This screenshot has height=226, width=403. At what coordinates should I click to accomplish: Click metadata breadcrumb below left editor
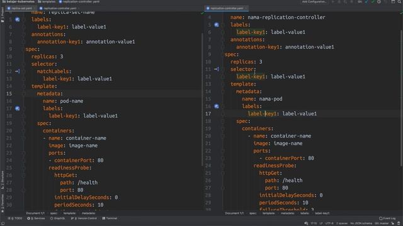(x=88, y=213)
